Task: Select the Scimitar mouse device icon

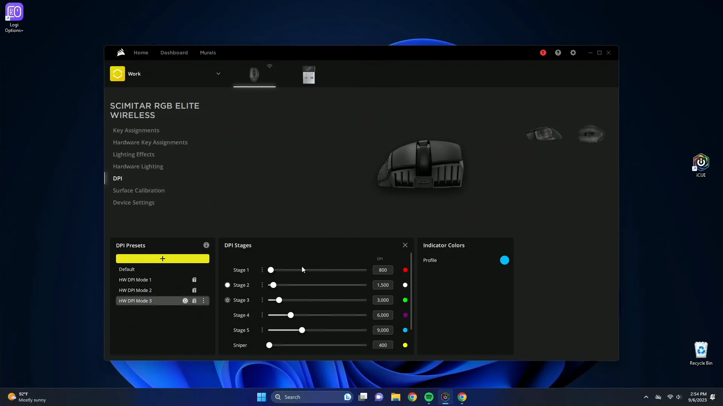Action: tap(255, 74)
